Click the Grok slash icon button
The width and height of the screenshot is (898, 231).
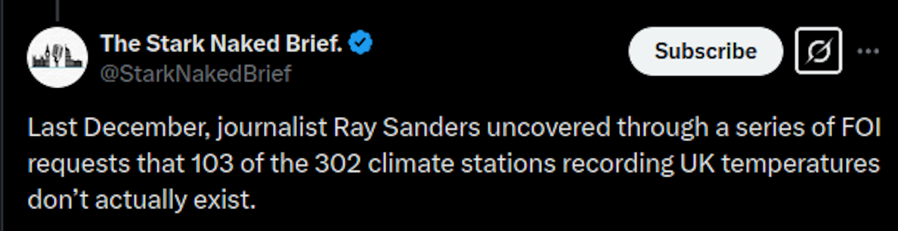[x=818, y=51]
